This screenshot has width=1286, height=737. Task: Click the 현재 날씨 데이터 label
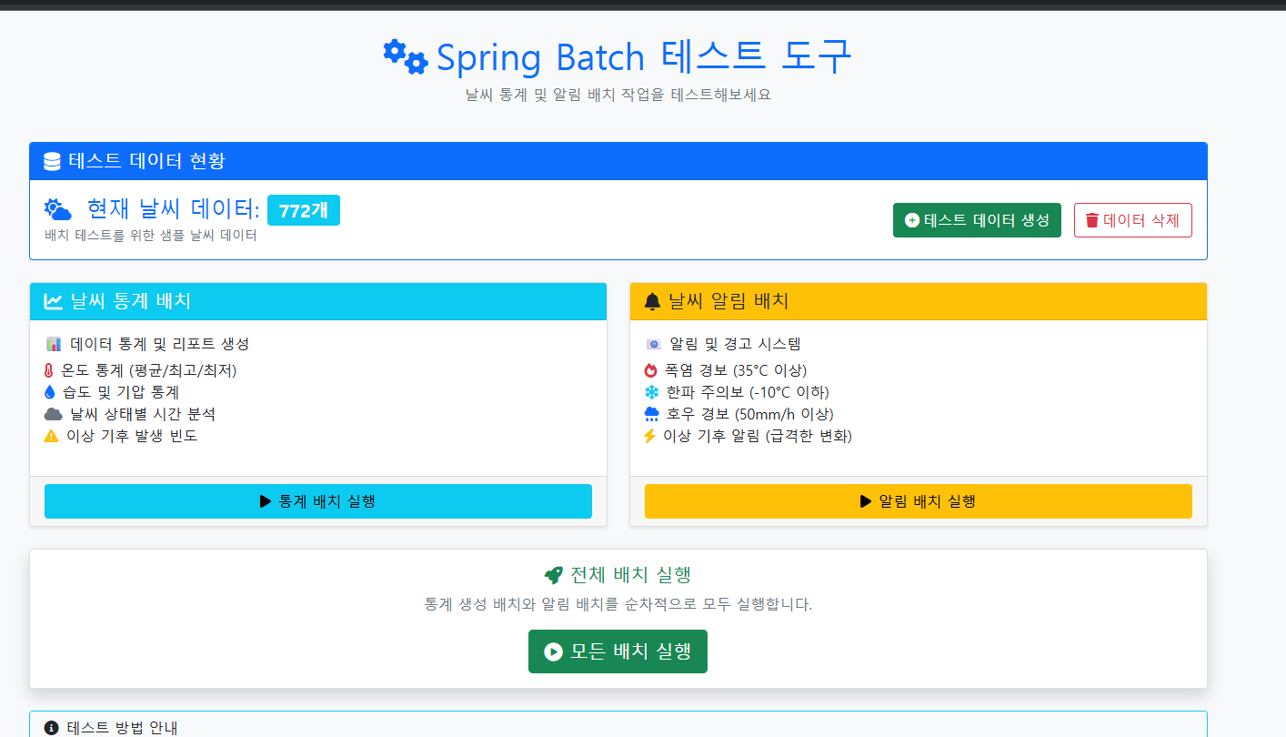(174, 210)
